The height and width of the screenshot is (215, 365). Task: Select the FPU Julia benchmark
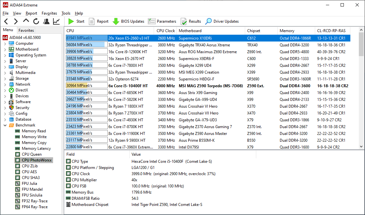point(29,184)
